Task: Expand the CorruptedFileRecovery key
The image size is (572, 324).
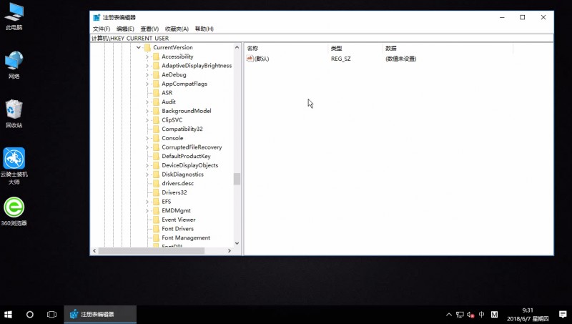Action: tap(147, 147)
